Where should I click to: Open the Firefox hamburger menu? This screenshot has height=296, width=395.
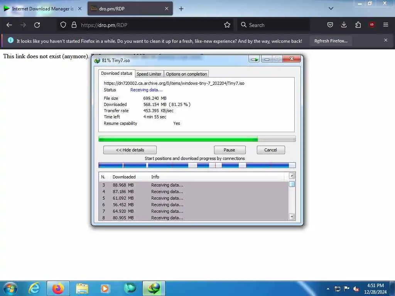[x=386, y=25]
